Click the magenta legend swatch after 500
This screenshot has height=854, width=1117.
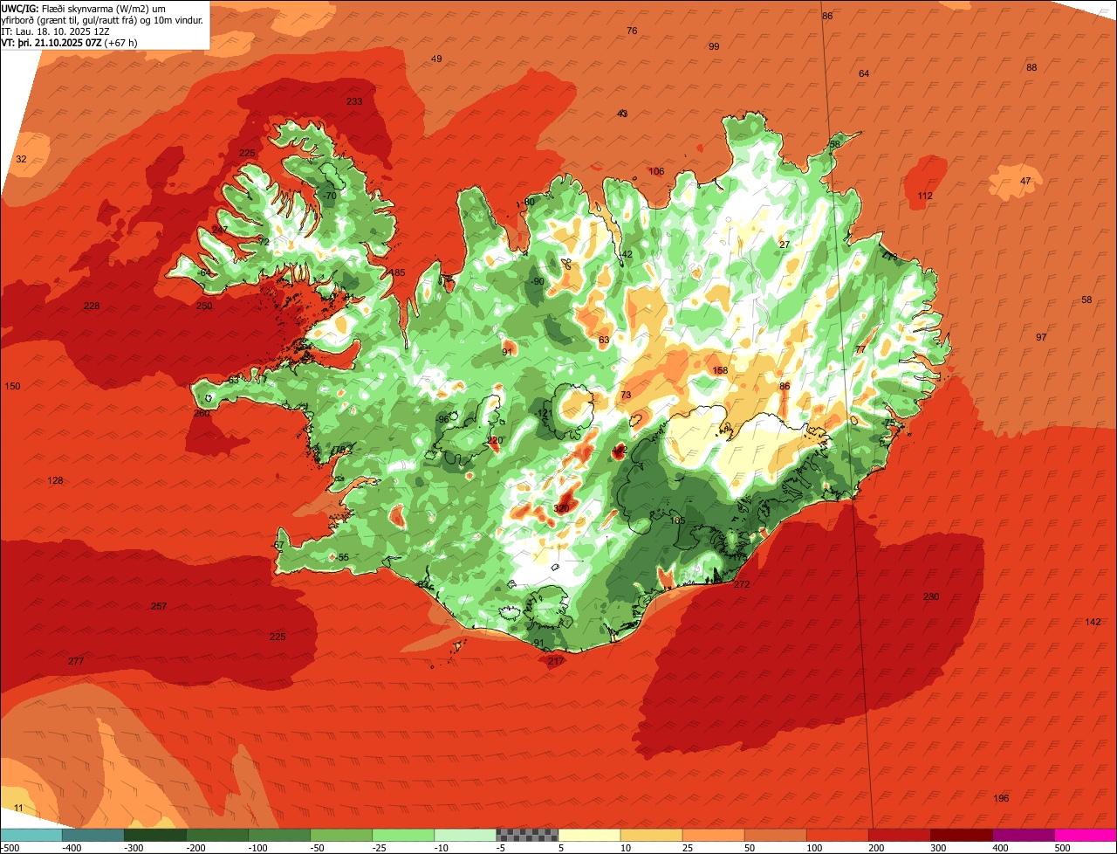[x=1086, y=835]
